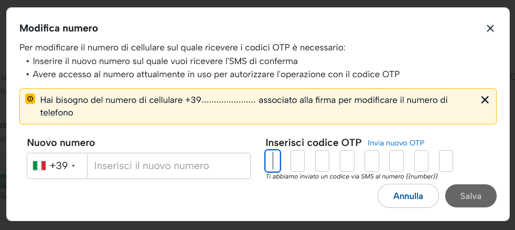The width and height of the screenshot is (515, 230).
Task: Select the fifth OTP digit box
Action: click(372, 161)
